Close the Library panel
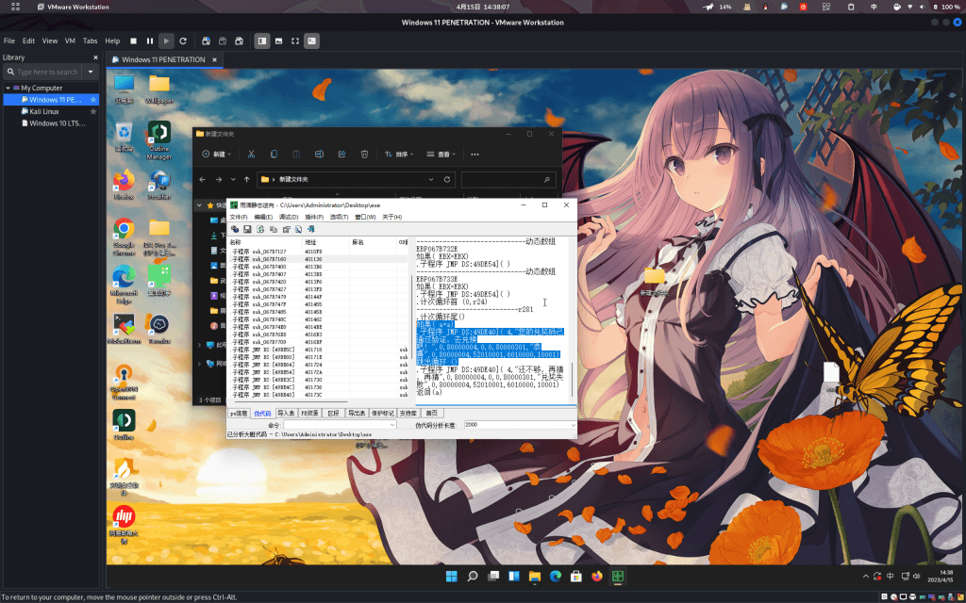Image resolution: width=966 pixels, height=603 pixels. click(x=95, y=57)
